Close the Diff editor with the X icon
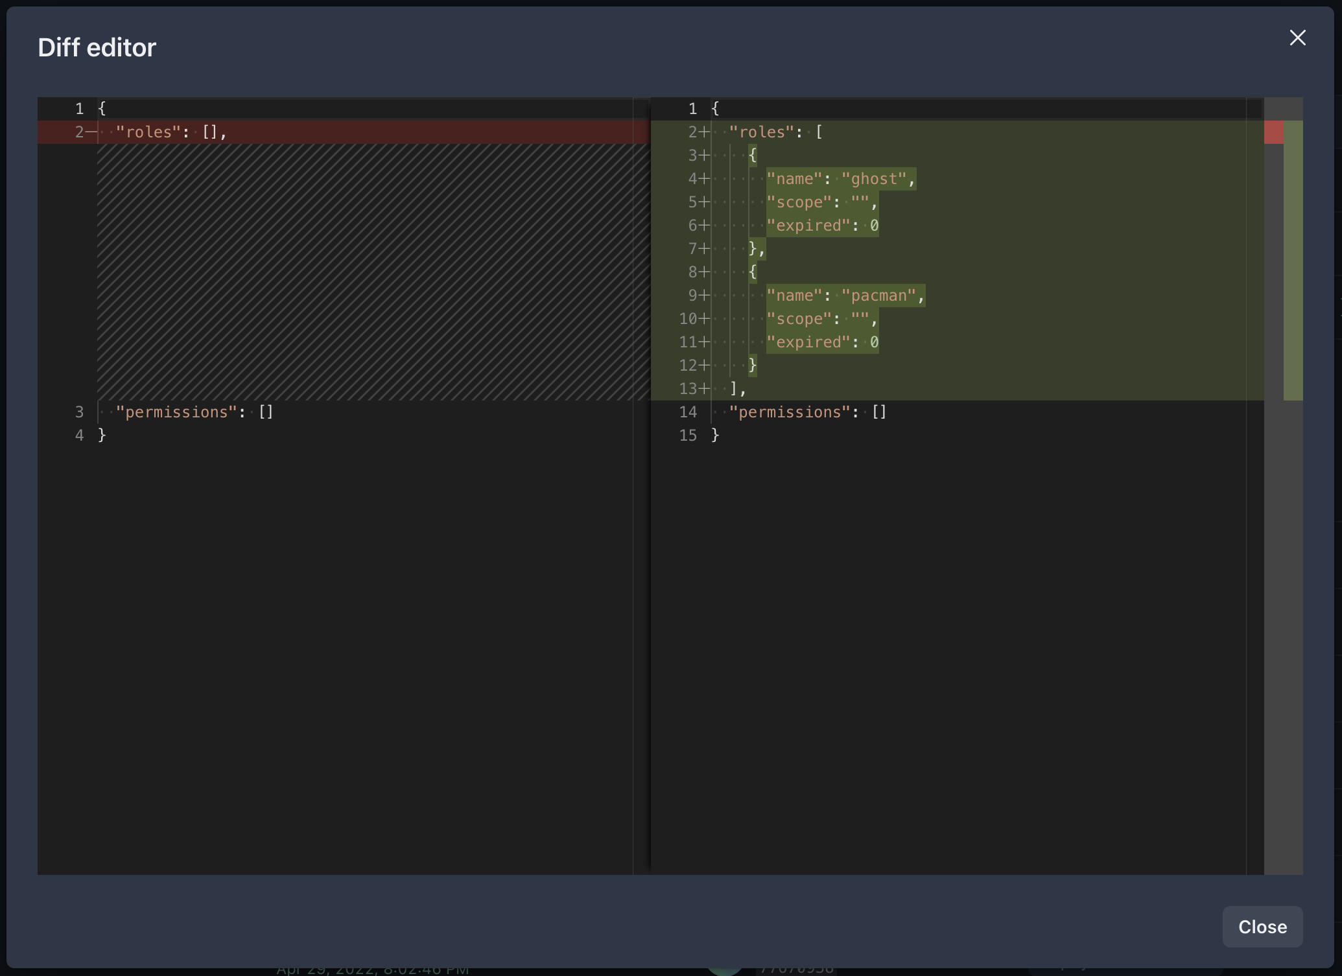Screen dimensions: 1342x976 point(1297,38)
